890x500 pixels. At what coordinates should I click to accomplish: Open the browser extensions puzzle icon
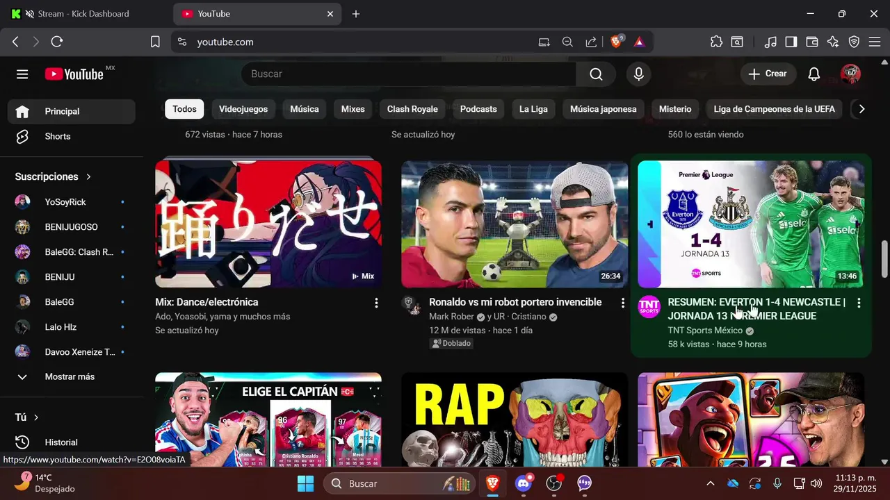point(716,42)
